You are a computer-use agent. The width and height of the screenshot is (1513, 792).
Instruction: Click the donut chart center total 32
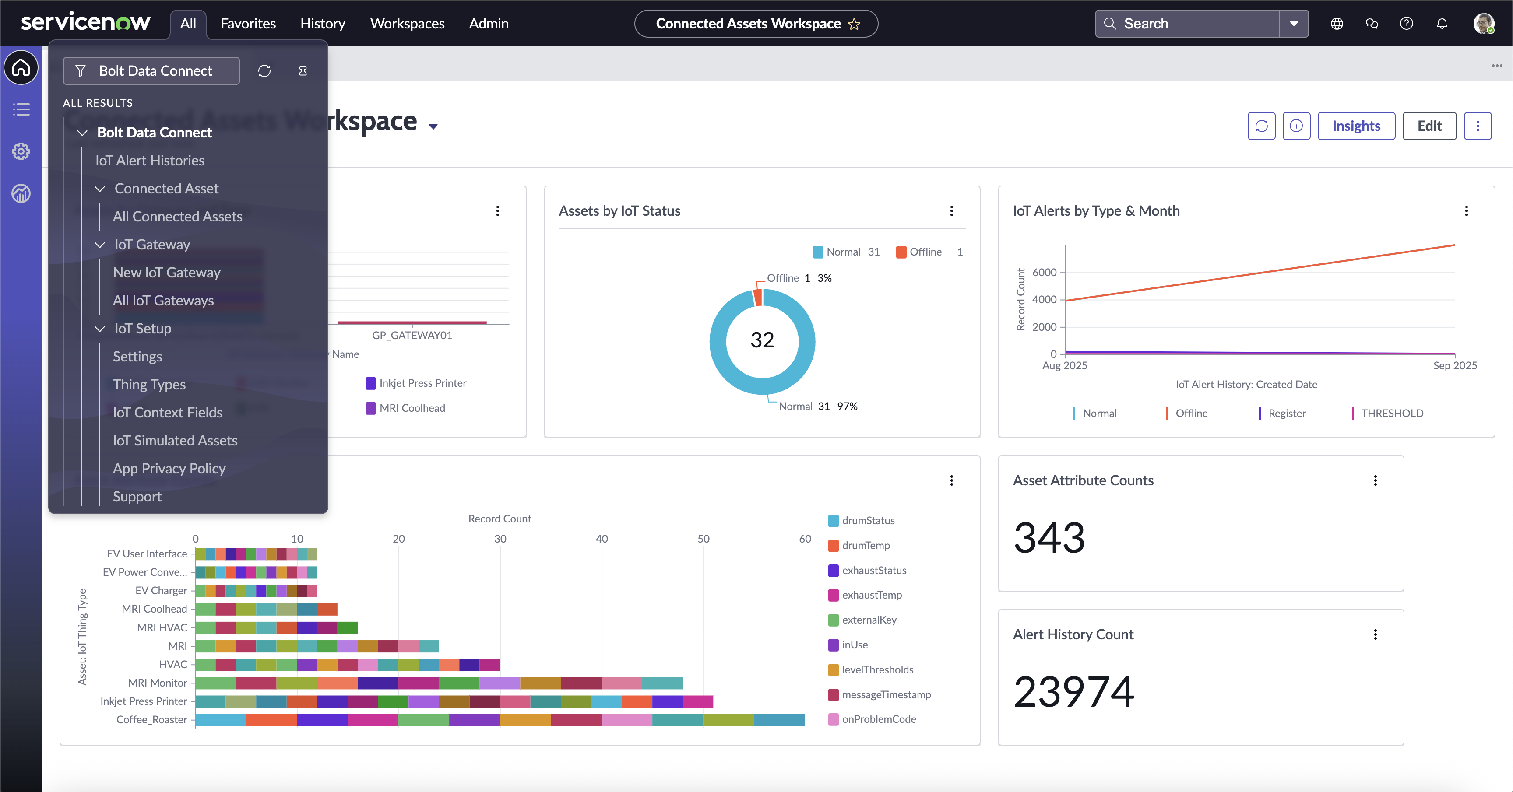pyautogui.click(x=762, y=340)
